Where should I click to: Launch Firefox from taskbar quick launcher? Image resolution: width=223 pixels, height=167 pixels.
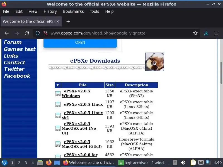(x=49, y=163)
